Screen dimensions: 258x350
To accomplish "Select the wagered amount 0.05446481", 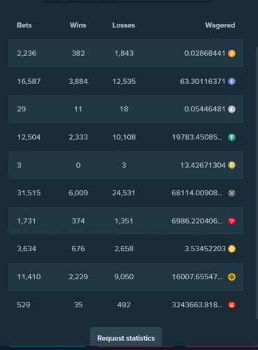I will point(205,109).
